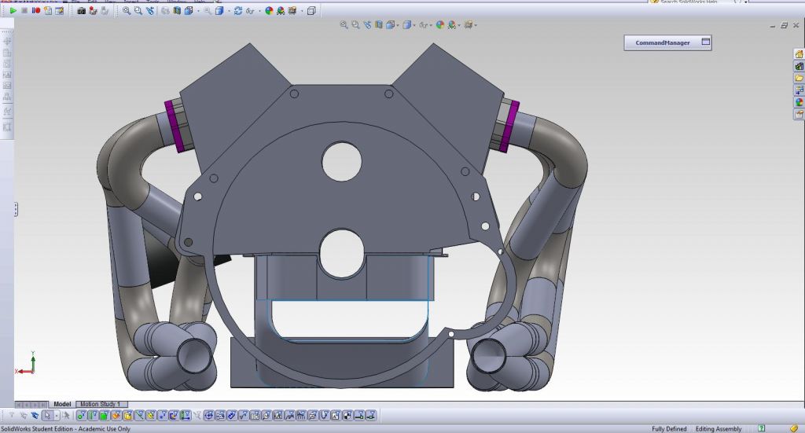Viewport: 805px width, 433px height.
Task: Switch to the Model tab
Action: [62, 404]
